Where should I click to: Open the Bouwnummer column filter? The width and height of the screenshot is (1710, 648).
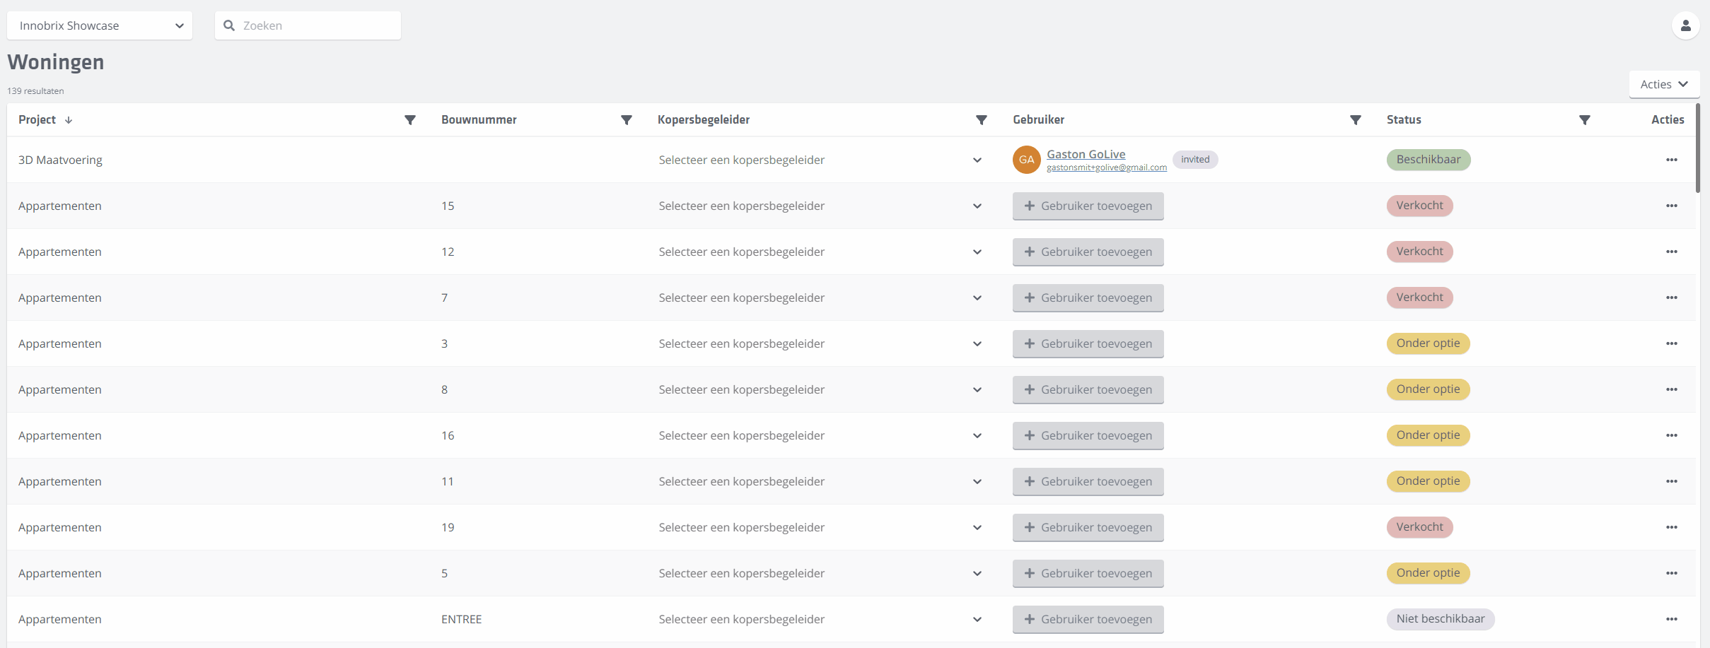coord(626,120)
